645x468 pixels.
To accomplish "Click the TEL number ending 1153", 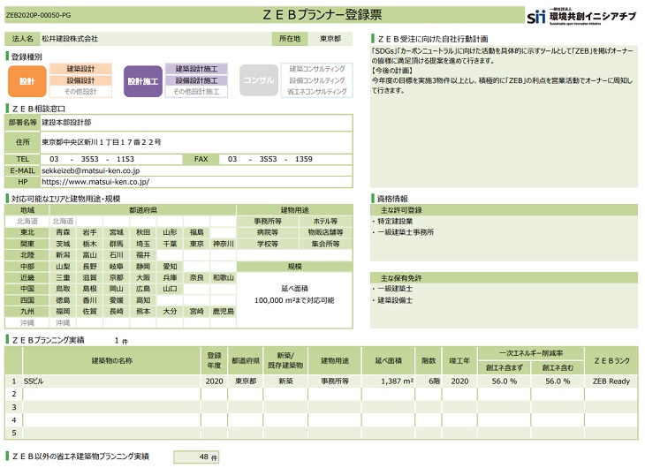I will [x=92, y=159].
